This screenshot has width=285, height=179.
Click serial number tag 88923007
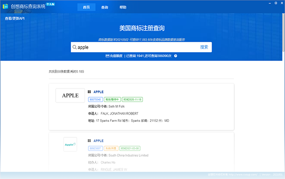pyautogui.click(x=96, y=149)
